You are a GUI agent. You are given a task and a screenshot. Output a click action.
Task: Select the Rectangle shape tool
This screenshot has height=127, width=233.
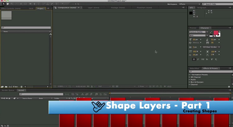(x=30, y=4)
